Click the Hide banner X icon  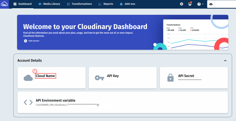(25, 41)
